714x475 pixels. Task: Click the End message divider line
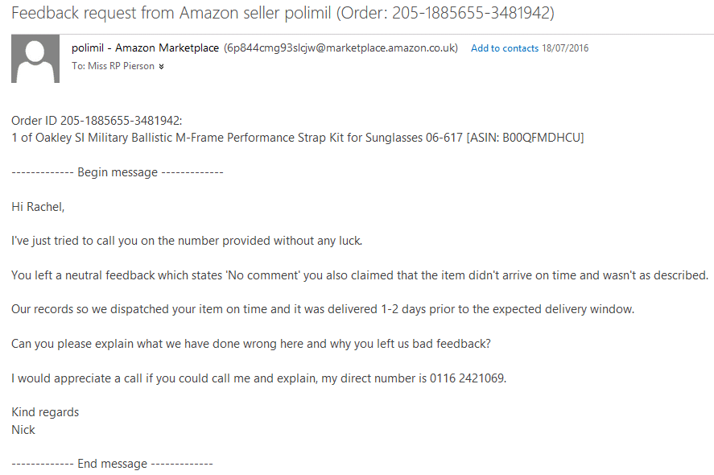coord(112,464)
